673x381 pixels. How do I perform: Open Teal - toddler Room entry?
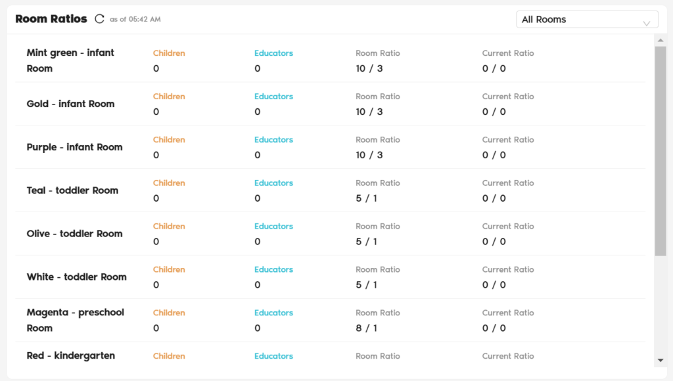pos(72,190)
